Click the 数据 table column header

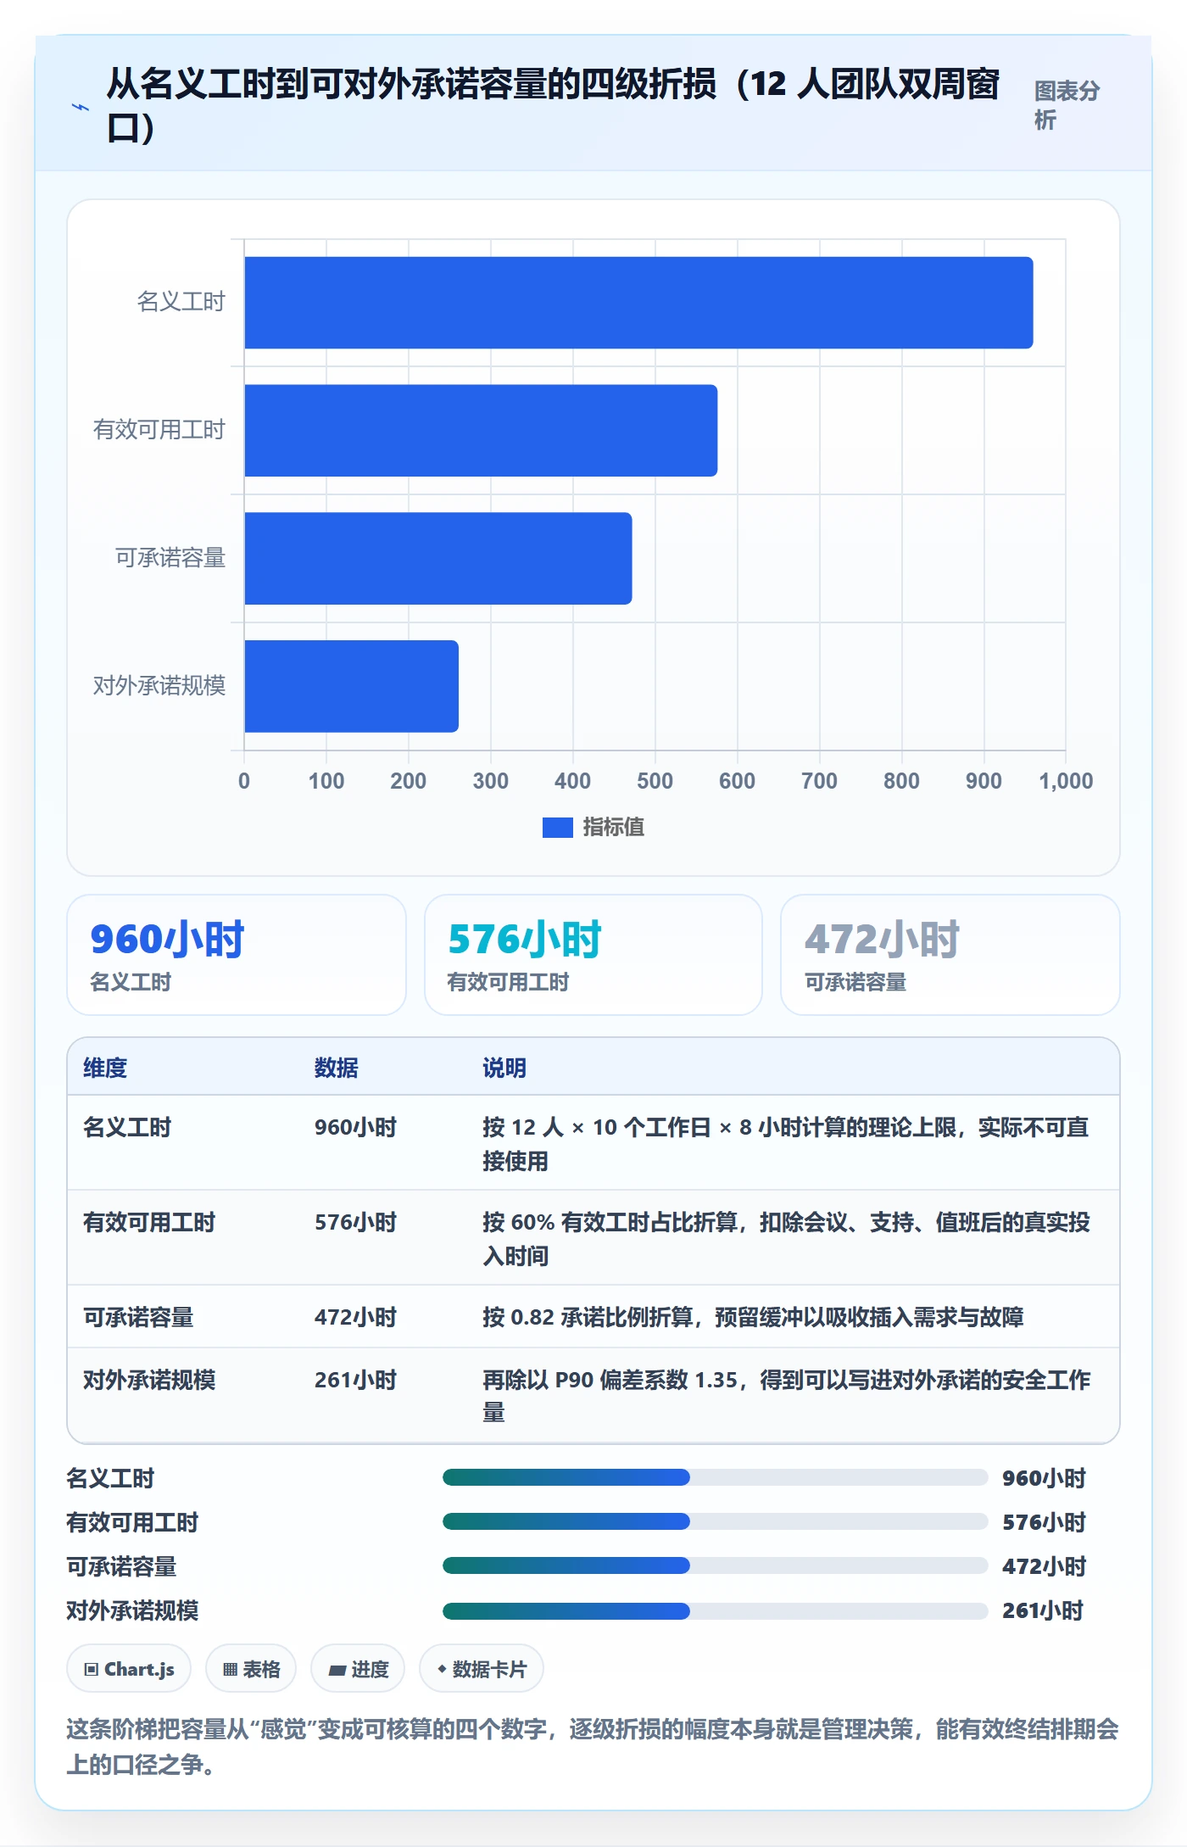click(337, 1068)
